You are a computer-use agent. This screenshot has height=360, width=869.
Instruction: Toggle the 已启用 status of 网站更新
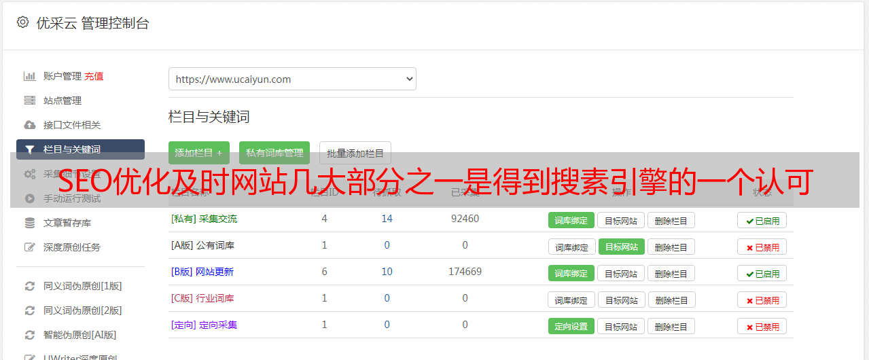(x=762, y=273)
